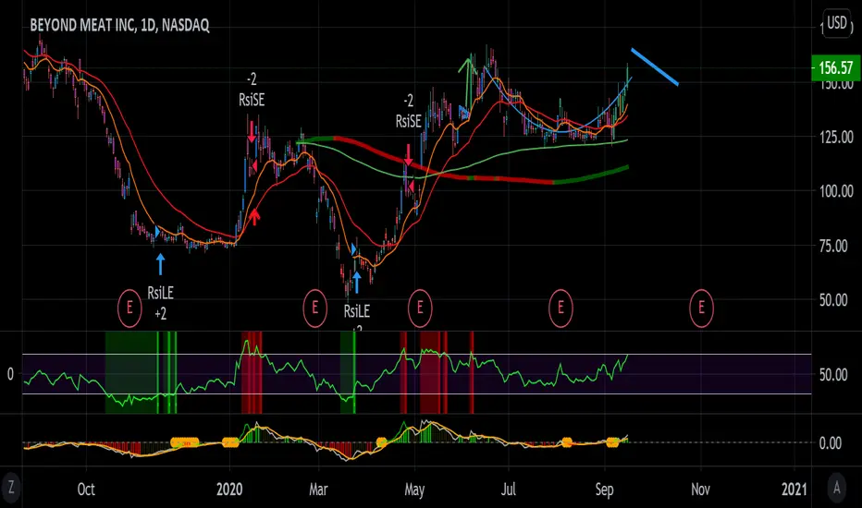Image resolution: width=862 pixels, height=508 pixels.
Task: Click the Oct label on the time axis
Action: [x=86, y=489]
